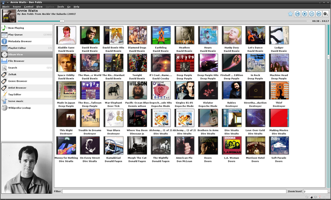The width and height of the screenshot is (331, 200).
Task: Open the Help menu
Action: pos(77,7)
